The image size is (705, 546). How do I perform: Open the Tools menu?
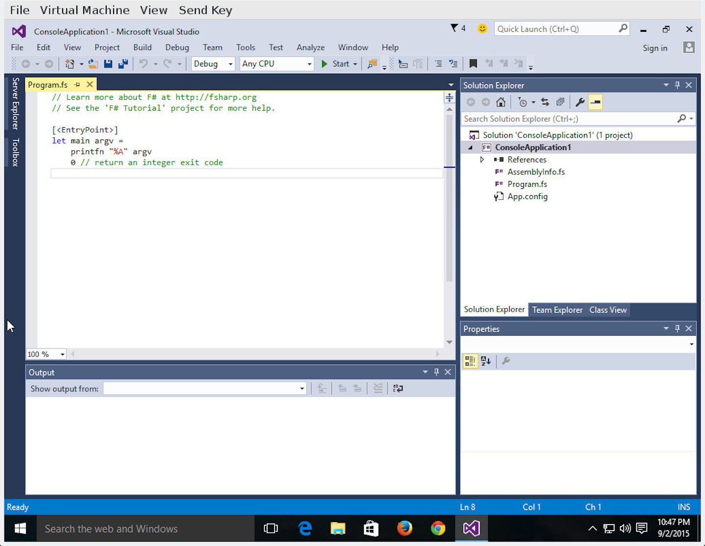click(245, 47)
